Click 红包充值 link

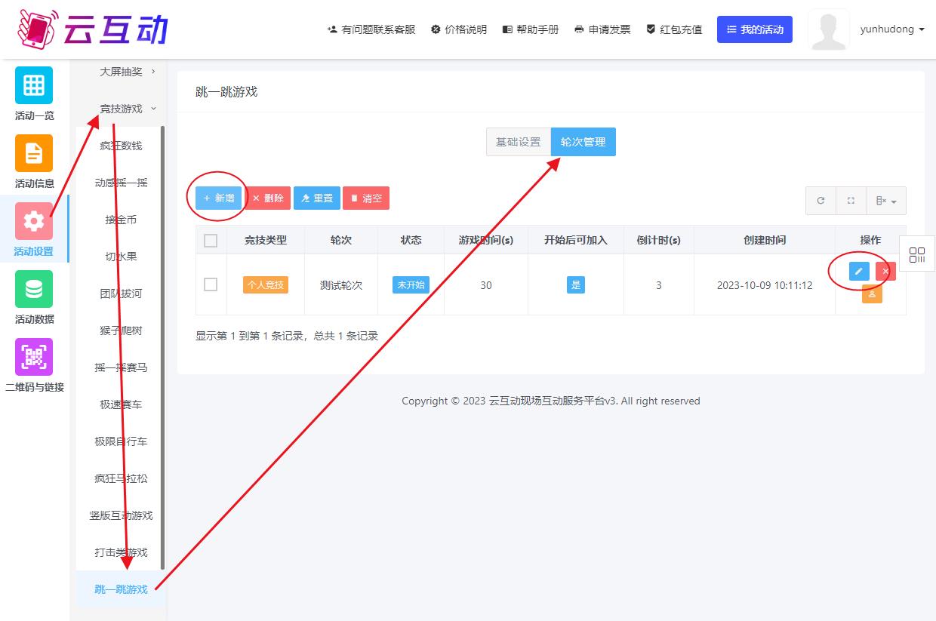coord(674,29)
